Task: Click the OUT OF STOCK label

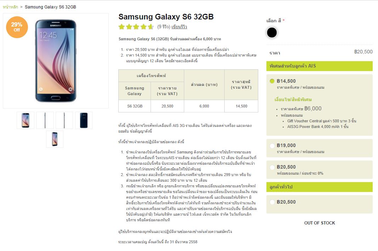Action: coord(320,223)
